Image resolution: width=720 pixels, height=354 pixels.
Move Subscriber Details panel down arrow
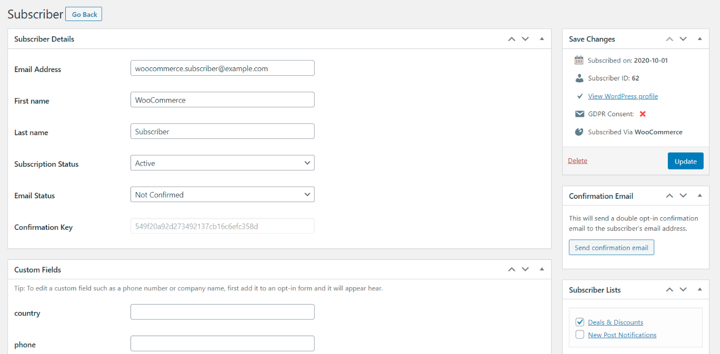click(525, 39)
